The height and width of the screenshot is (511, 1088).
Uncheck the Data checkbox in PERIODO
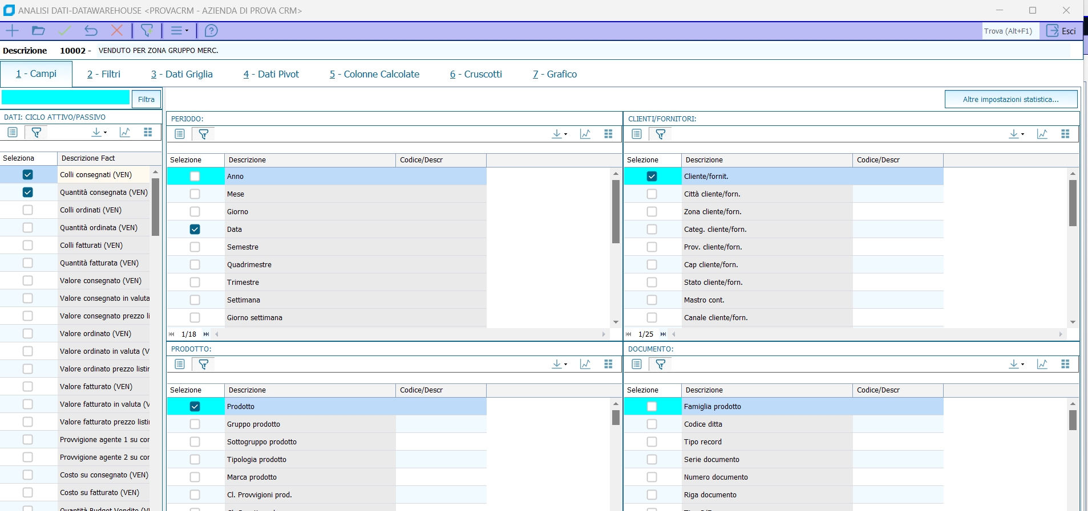tap(195, 229)
